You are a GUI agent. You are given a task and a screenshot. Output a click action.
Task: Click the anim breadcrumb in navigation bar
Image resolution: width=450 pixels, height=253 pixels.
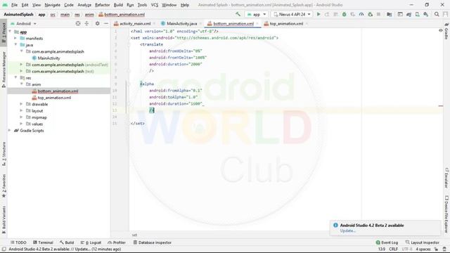[89, 14]
